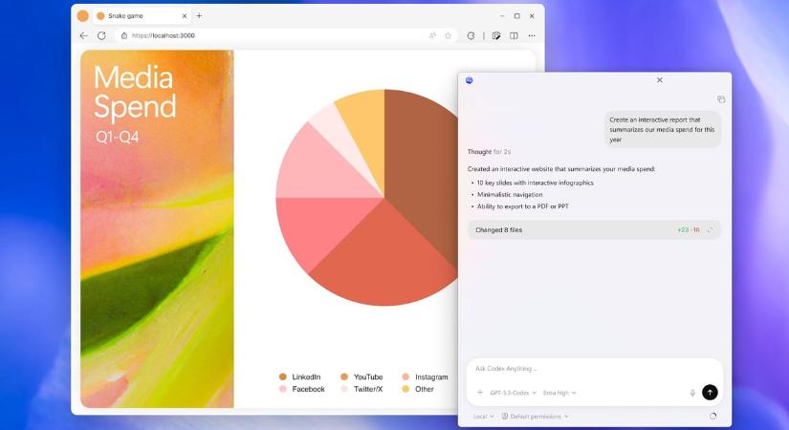Open the GPT-5.3-Codex model dropdown
789x430 pixels.
(513, 393)
